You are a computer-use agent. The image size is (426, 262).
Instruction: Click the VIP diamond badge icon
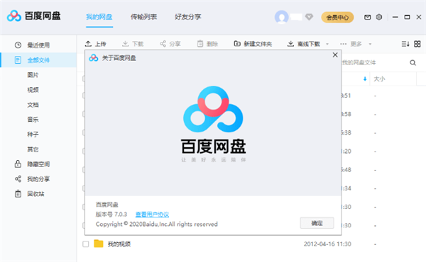tap(309, 17)
